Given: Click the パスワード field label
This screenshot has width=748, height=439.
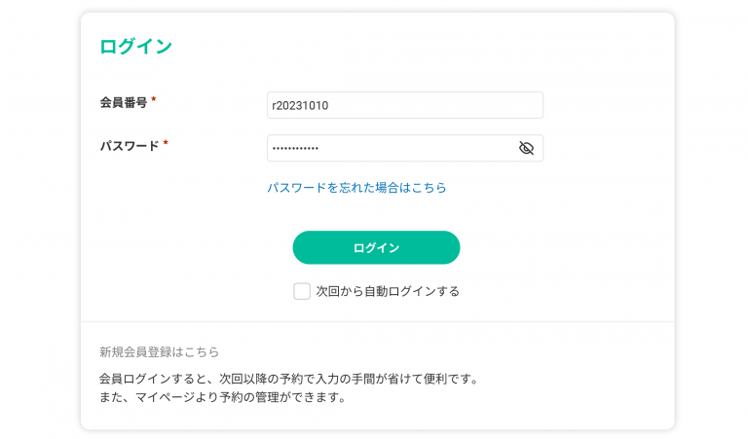Looking at the screenshot, I should click(129, 146).
